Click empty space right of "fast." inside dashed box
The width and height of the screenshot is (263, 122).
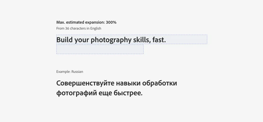186,39
